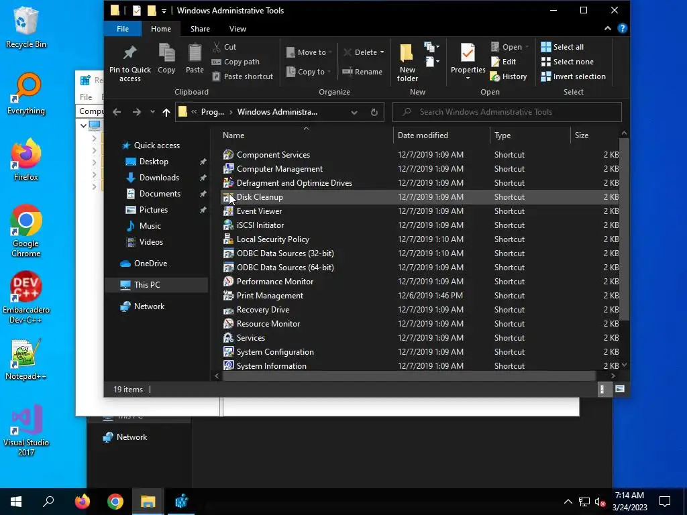Click the Search Windows Administrative Tools box
Viewport: 687px width, 515px height.
(x=507, y=112)
